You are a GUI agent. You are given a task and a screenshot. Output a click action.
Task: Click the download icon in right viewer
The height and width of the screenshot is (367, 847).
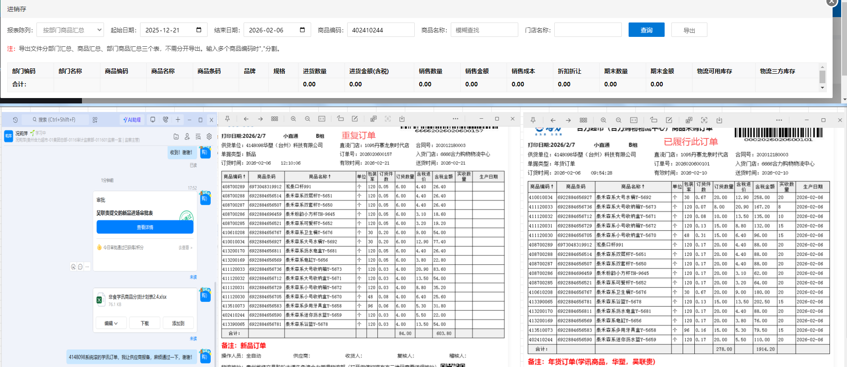pos(719,120)
